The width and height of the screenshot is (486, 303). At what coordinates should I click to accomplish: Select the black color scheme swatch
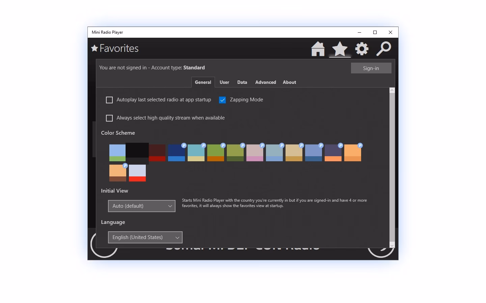(137, 154)
